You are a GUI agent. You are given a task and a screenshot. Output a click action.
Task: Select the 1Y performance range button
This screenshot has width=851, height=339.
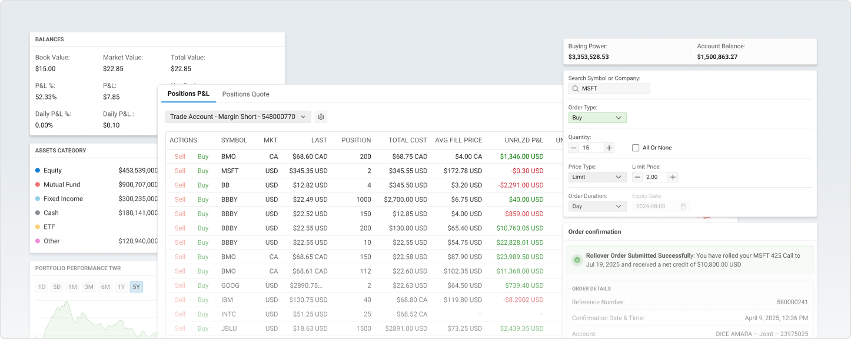(121, 287)
